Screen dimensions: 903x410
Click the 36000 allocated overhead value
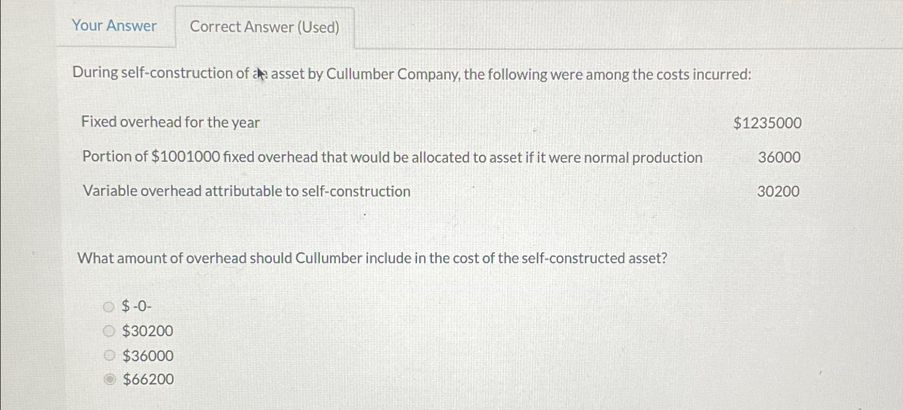click(779, 157)
